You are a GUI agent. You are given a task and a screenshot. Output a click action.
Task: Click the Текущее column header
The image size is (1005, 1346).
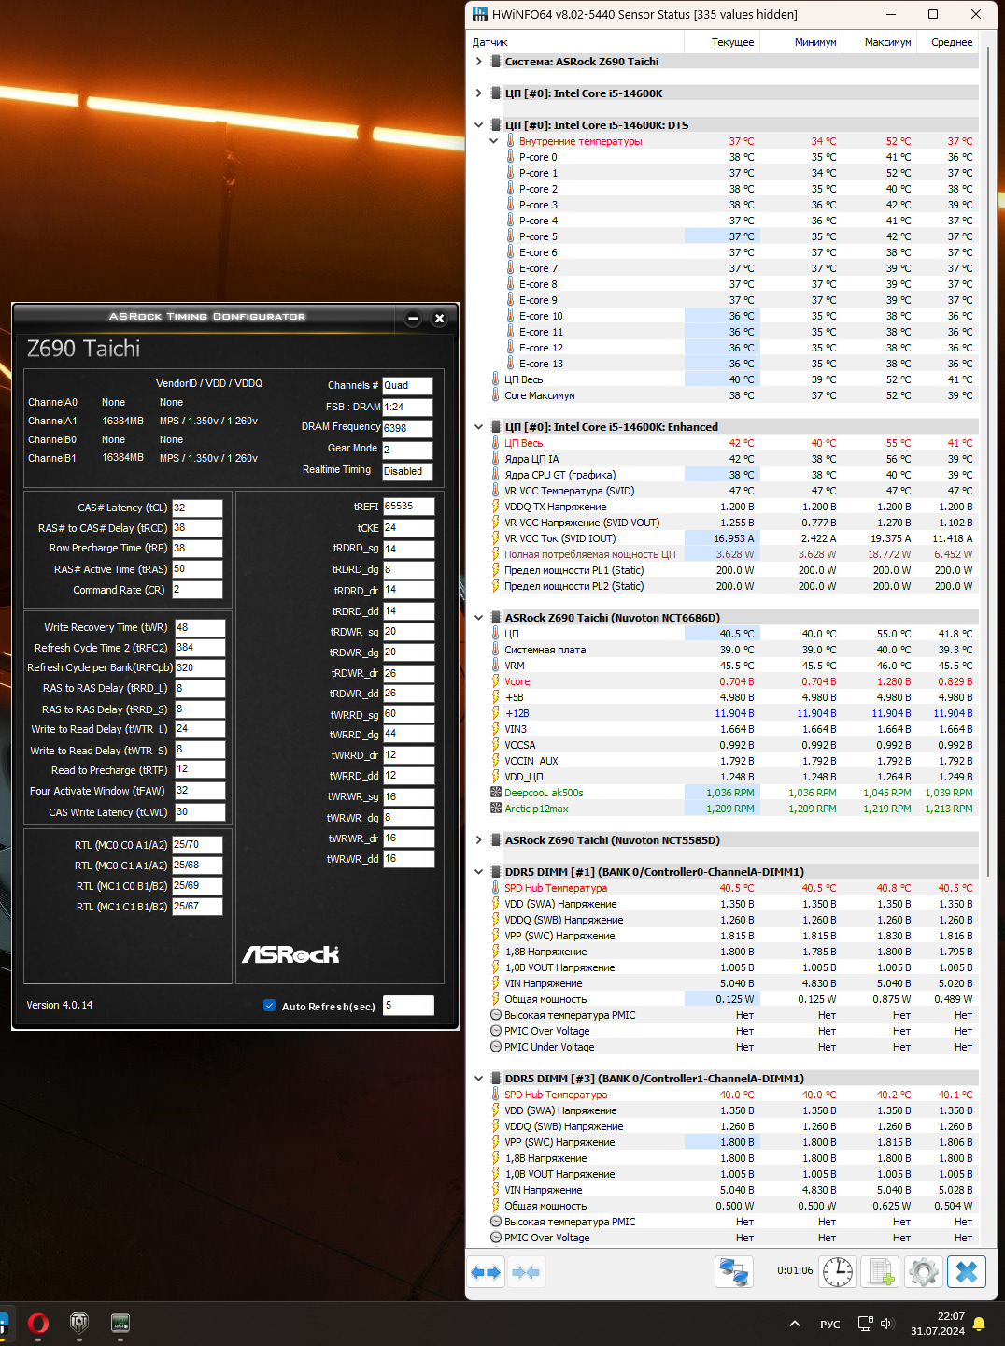[x=722, y=42]
